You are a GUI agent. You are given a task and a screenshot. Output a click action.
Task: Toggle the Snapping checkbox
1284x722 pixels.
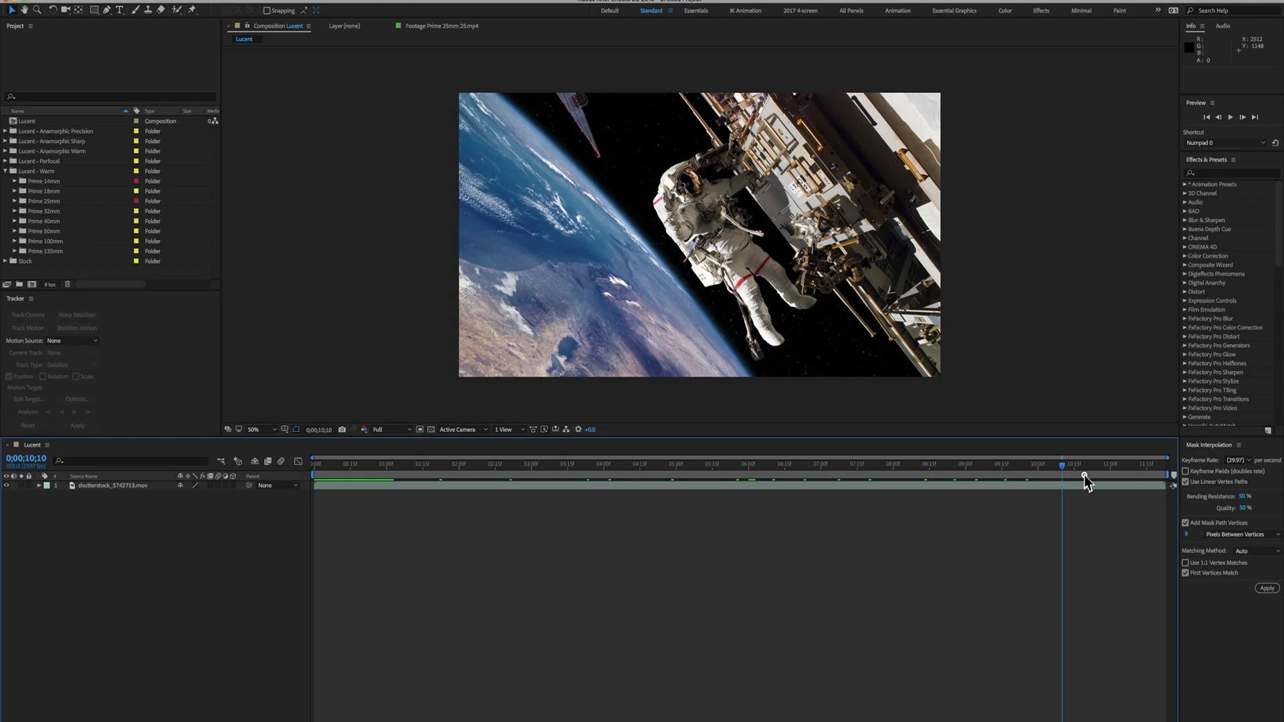267,11
